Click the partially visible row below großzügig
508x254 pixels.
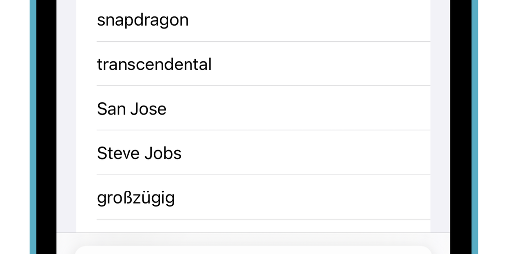[253, 226]
